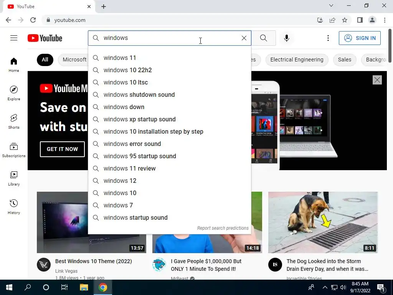This screenshot has width=393, height=295.
Task: Open the Link Vegas channel avatar
Action: pyautogui.click(x=44, y=265)
